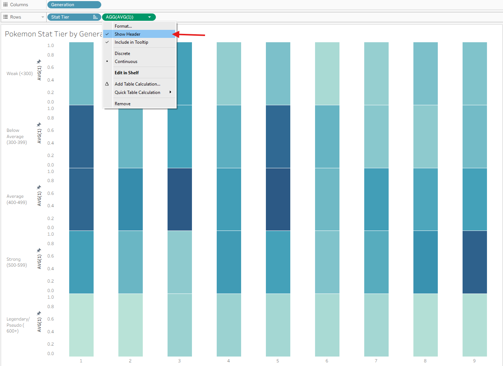Choose Format... from the context menu
The width and height of the screenshot is (503, 366).
pos(139,26)
